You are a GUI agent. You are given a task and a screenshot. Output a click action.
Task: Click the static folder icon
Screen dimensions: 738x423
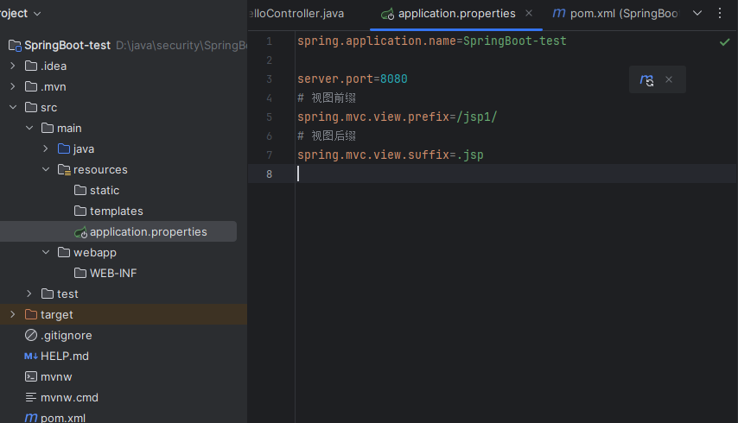coord(80,190)
